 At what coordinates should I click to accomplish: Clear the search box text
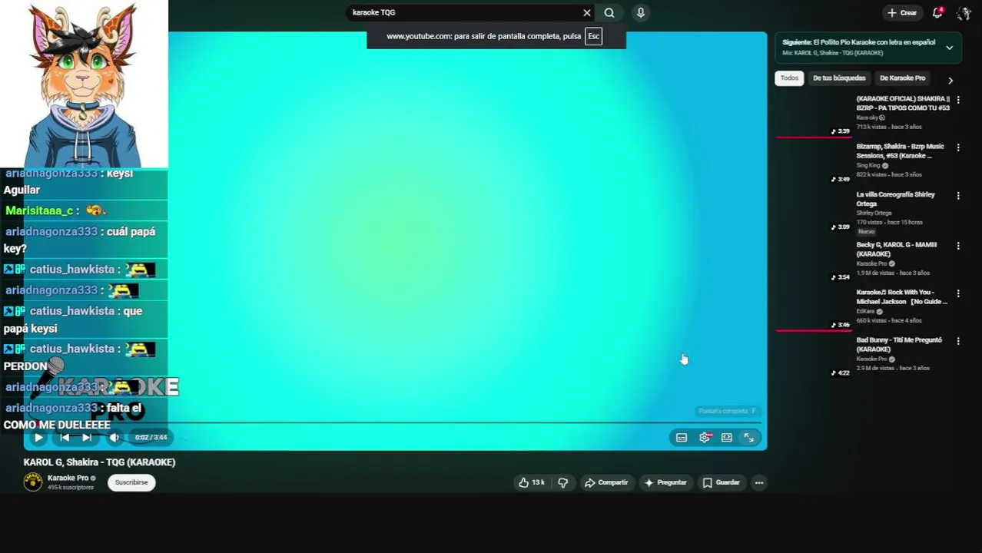[x=587, y=12]
